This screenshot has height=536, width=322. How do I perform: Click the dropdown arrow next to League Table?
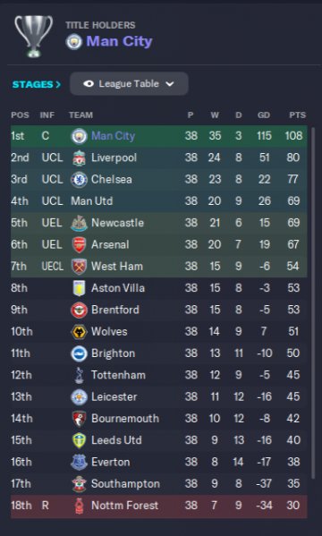[x=170, y=84]
